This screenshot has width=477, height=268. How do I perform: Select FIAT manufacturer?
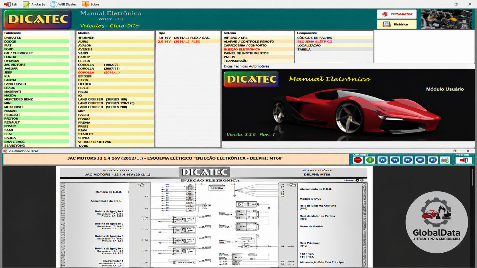tap(36, 45)
